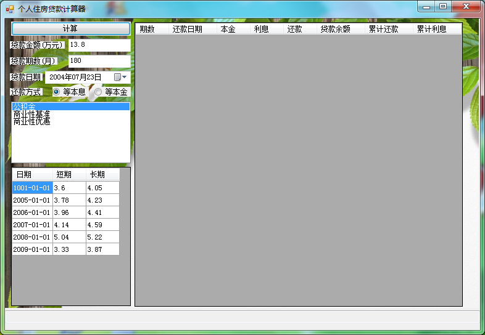Click the short-term rate cell 3.33
This screenshot has width=485, height=335.
pyautogui.click(x=69, y=249)
